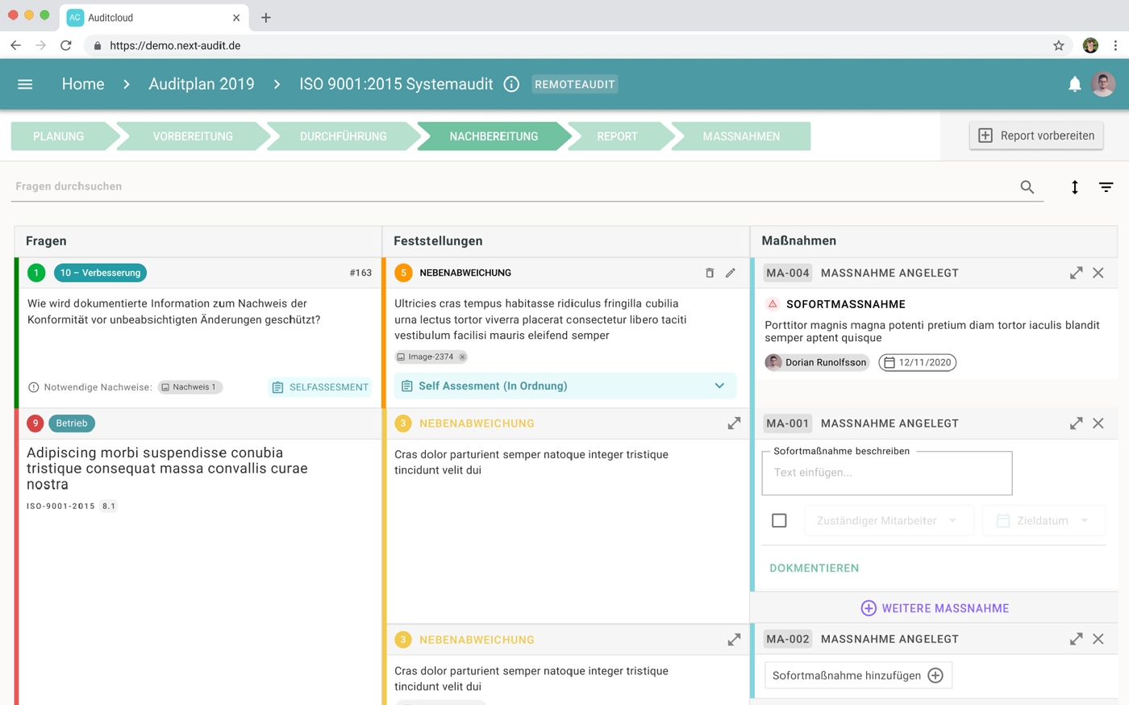Screen dimensions: 1129x705
Task: Open the filter list icon
Action: point(1106,187)
